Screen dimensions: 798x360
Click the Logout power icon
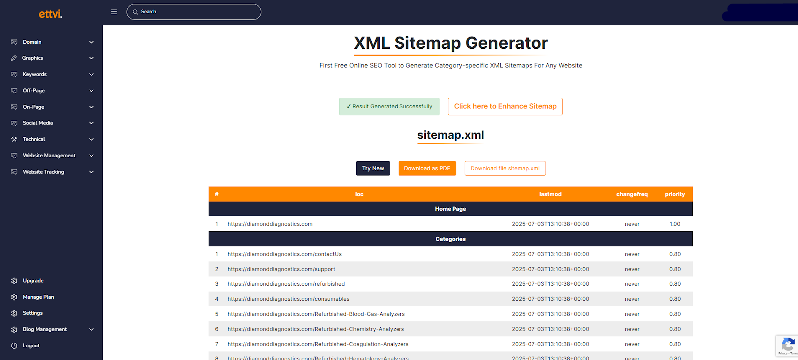coord(14,346)
